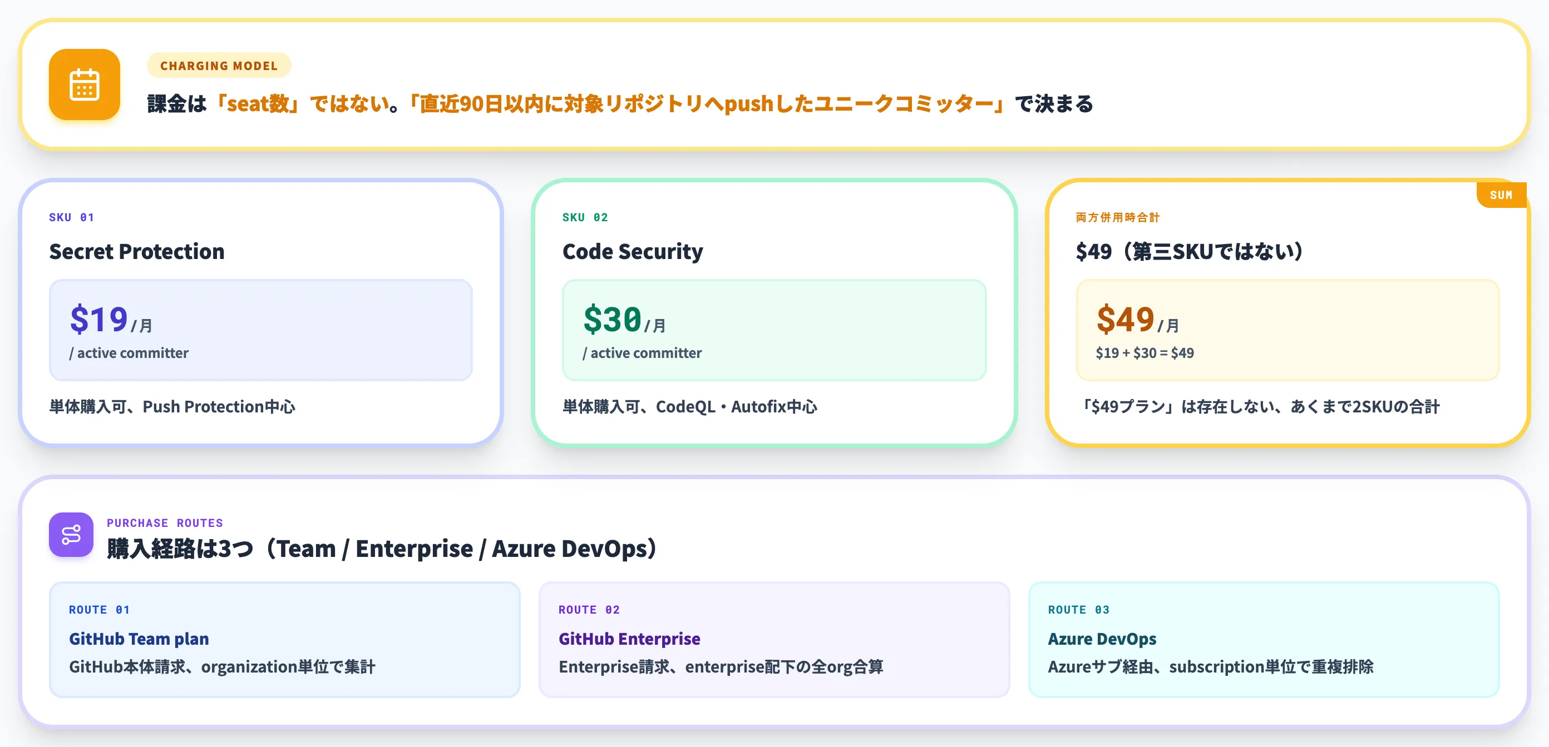Select the $30 price value
This screenshot has height=747, width=1549.
click(612, 319)
